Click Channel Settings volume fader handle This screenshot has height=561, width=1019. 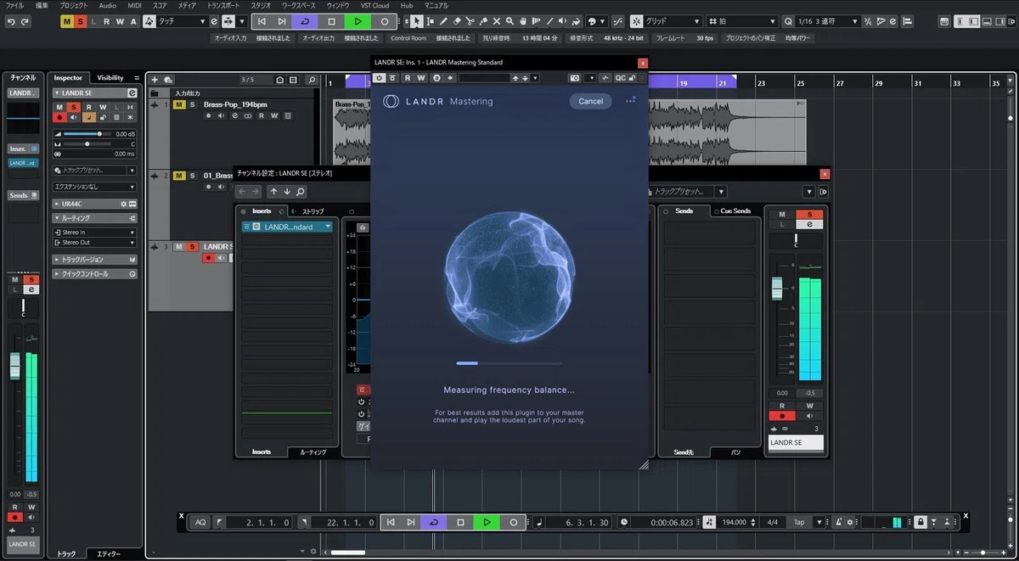pos(776,288)
